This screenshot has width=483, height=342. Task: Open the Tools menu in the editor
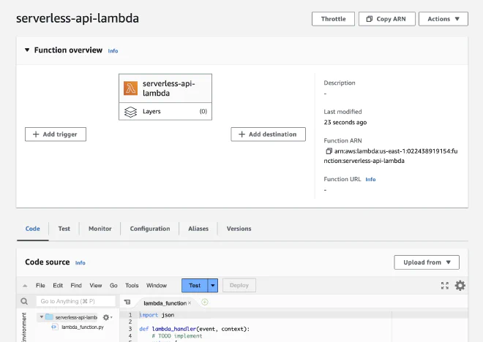pos(132,286)
